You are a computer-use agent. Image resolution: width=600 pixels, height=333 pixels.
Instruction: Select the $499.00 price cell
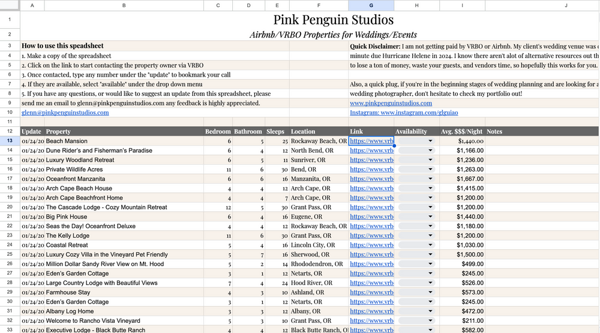coord(462,264)
